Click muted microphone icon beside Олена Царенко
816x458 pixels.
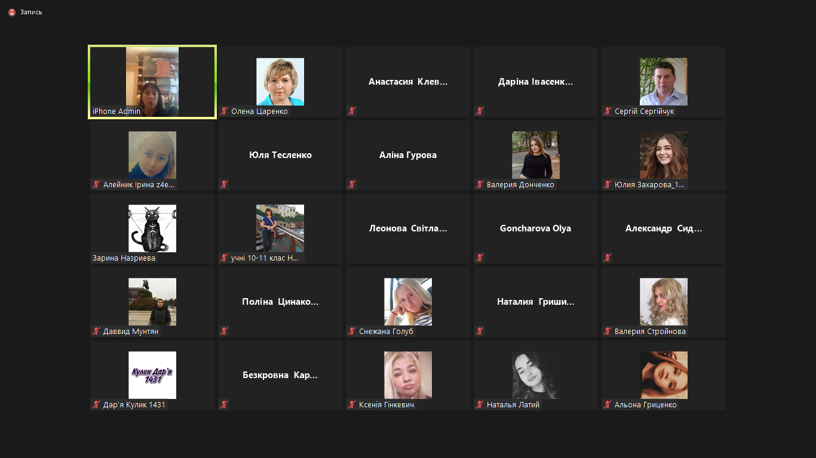[225, 112]
